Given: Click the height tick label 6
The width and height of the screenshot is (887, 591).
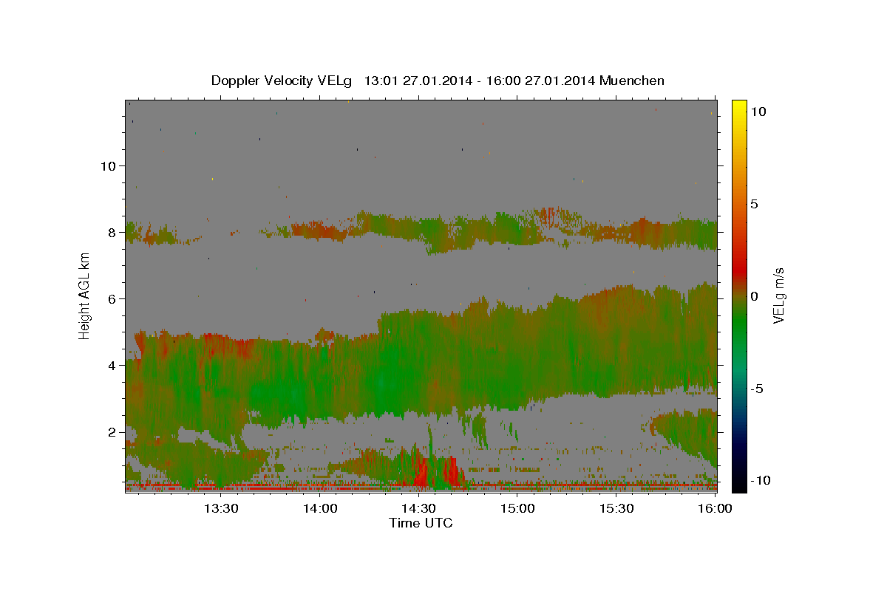Looking at the screenshot, I should [x=112, y=298].
